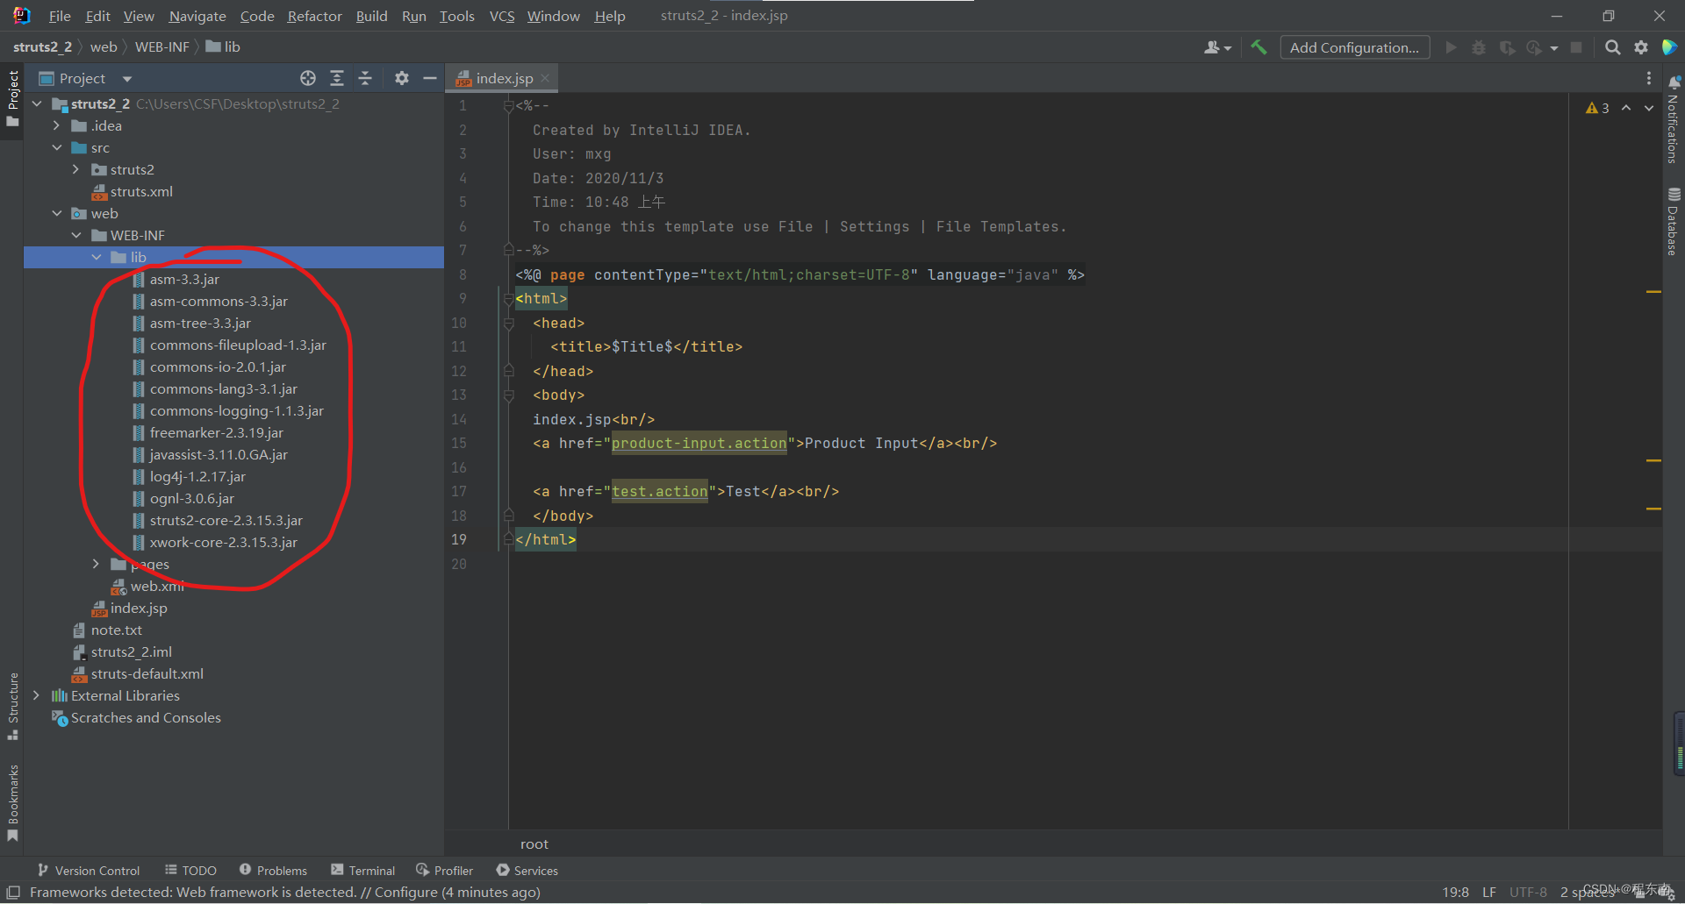Image resolution: width=1685 pixels, height=904 pixels.
Task: Close the index.jsp editor tab
Action: pos(545,78)
